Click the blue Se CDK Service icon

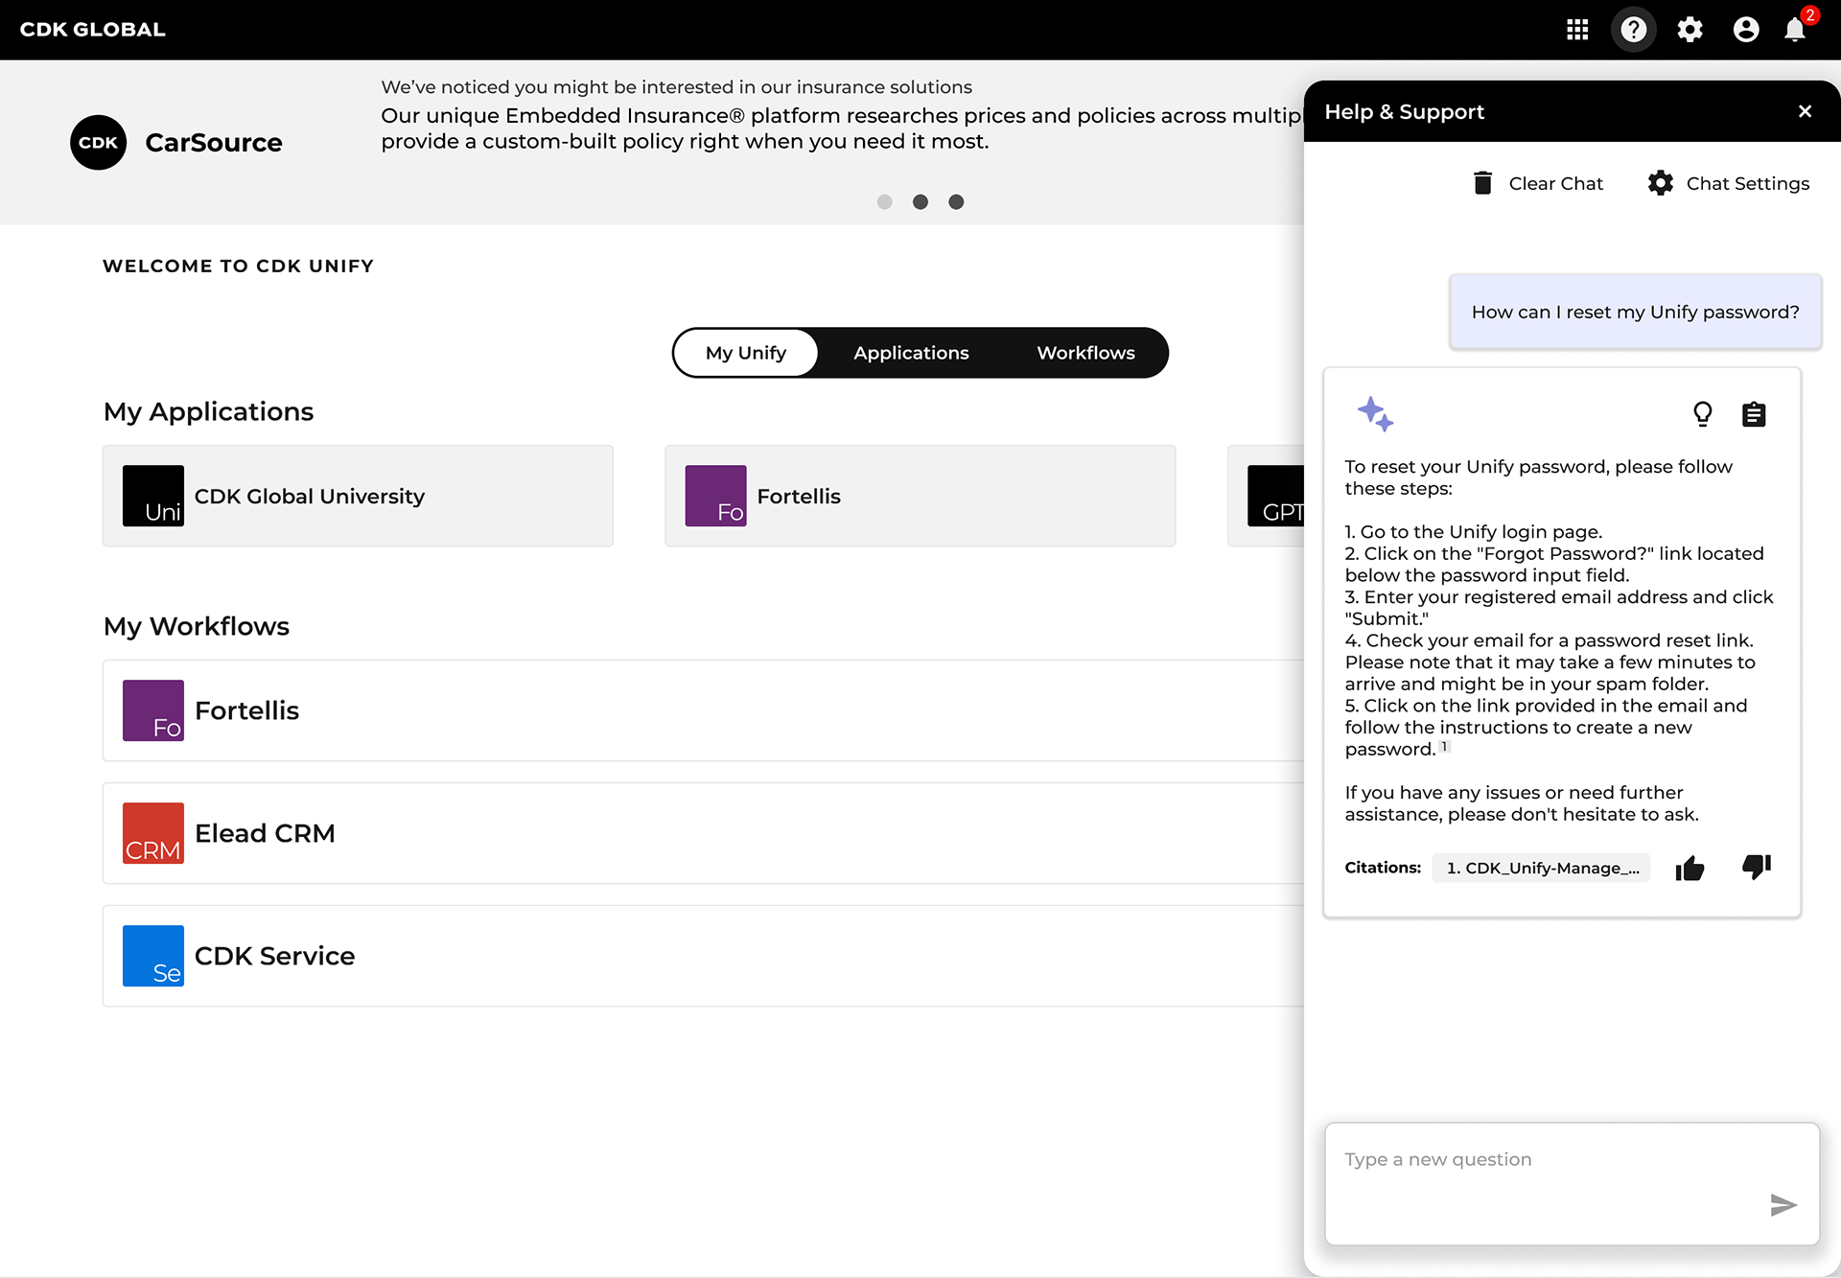[x=153, y=956]
